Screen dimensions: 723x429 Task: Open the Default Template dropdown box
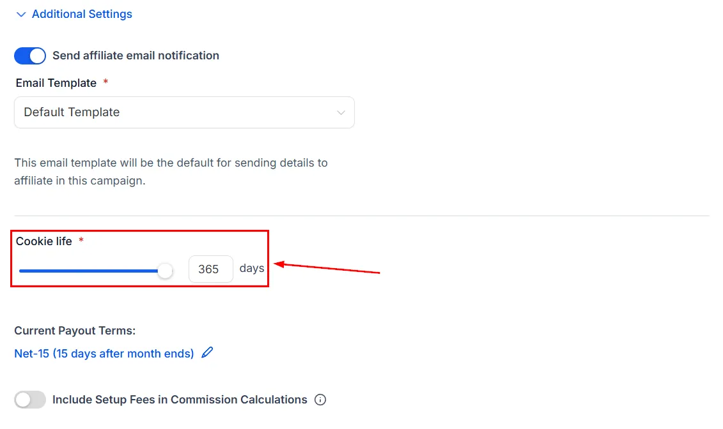tap(185, 112)
